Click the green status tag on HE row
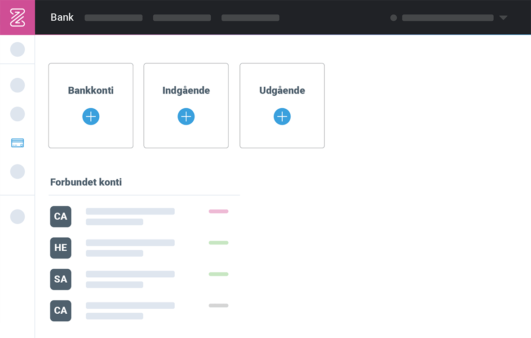Screen dimensions: 531x338 pyautogui.click(x=218, y=243)
